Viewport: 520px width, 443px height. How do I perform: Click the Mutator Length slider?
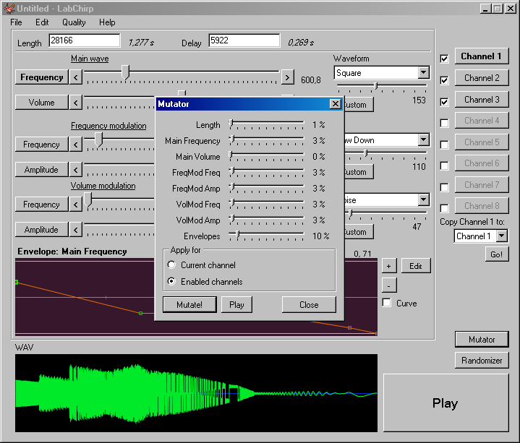(266, 124)
